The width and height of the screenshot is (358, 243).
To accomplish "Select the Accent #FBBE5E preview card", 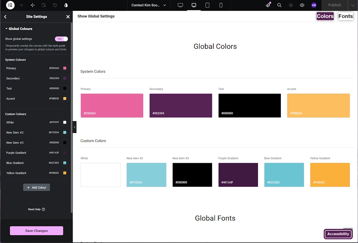I will (x=318, y=105).
